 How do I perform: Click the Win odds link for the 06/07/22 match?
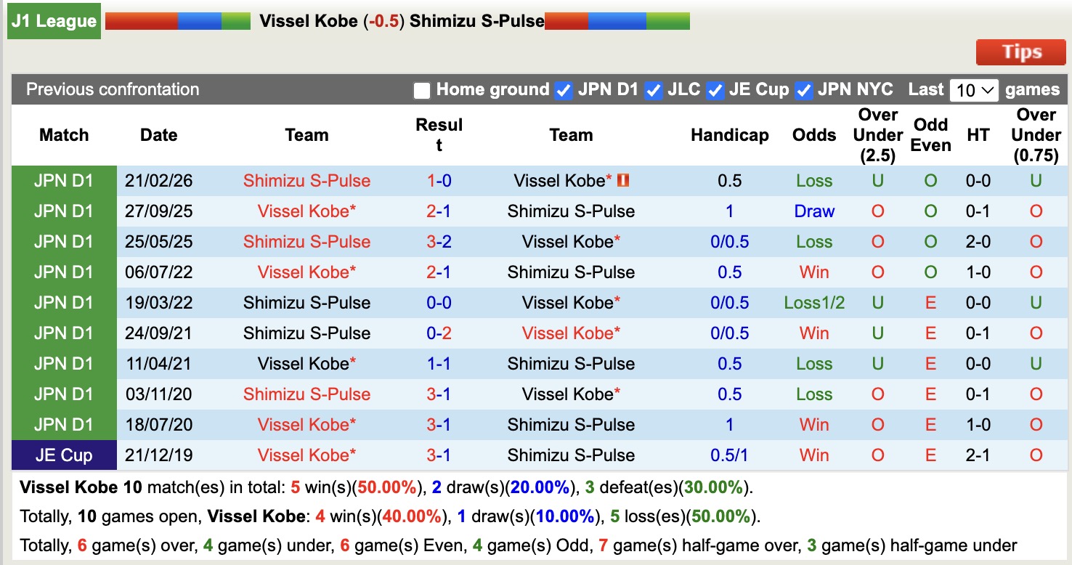tap(813, 272)
